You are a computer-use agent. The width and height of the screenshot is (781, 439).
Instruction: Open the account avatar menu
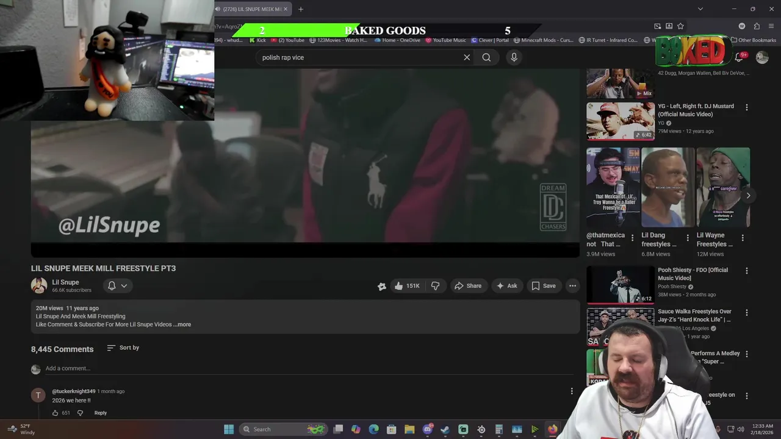(762, 57)
